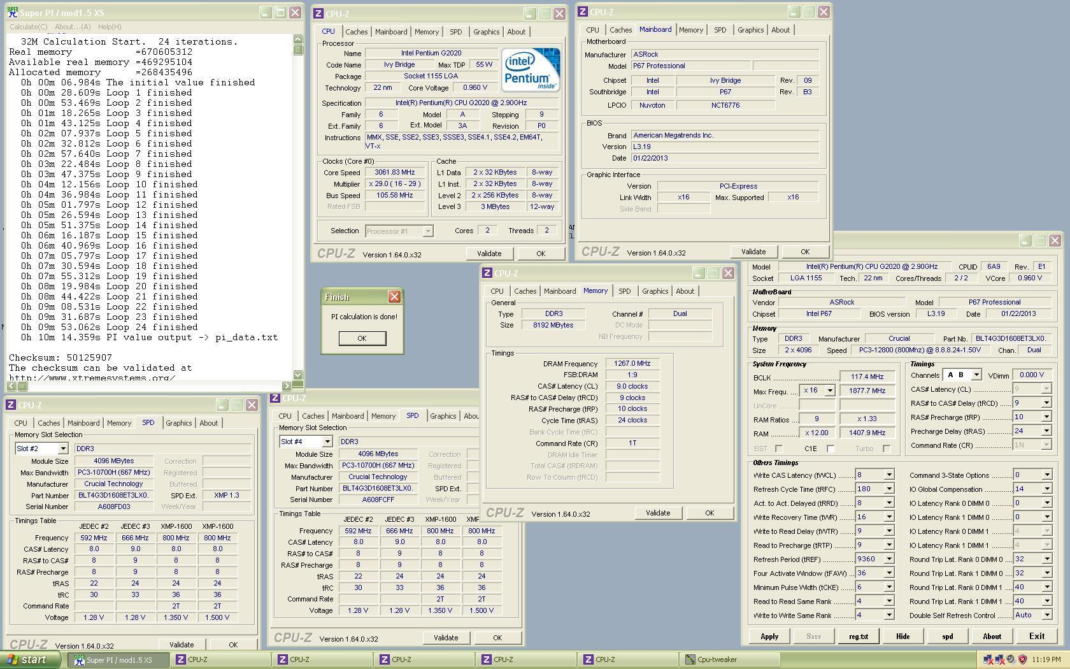The height and width of the screenshot is (669, 1070).
Task: Click Apply in Cpu-tweaker
Action: [769, 637]
